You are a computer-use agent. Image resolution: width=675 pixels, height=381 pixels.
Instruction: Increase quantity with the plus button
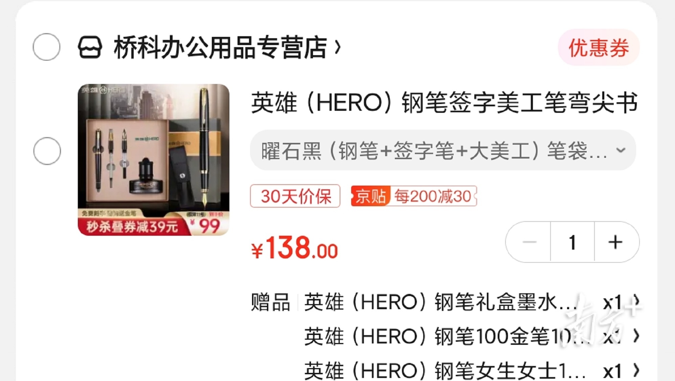point(616,242)
